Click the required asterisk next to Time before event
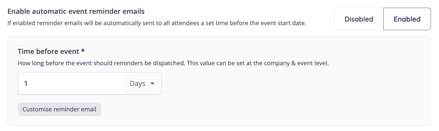The height and width of the screenshot is (131, 439). pyautogui.click(x=83, y=51)
